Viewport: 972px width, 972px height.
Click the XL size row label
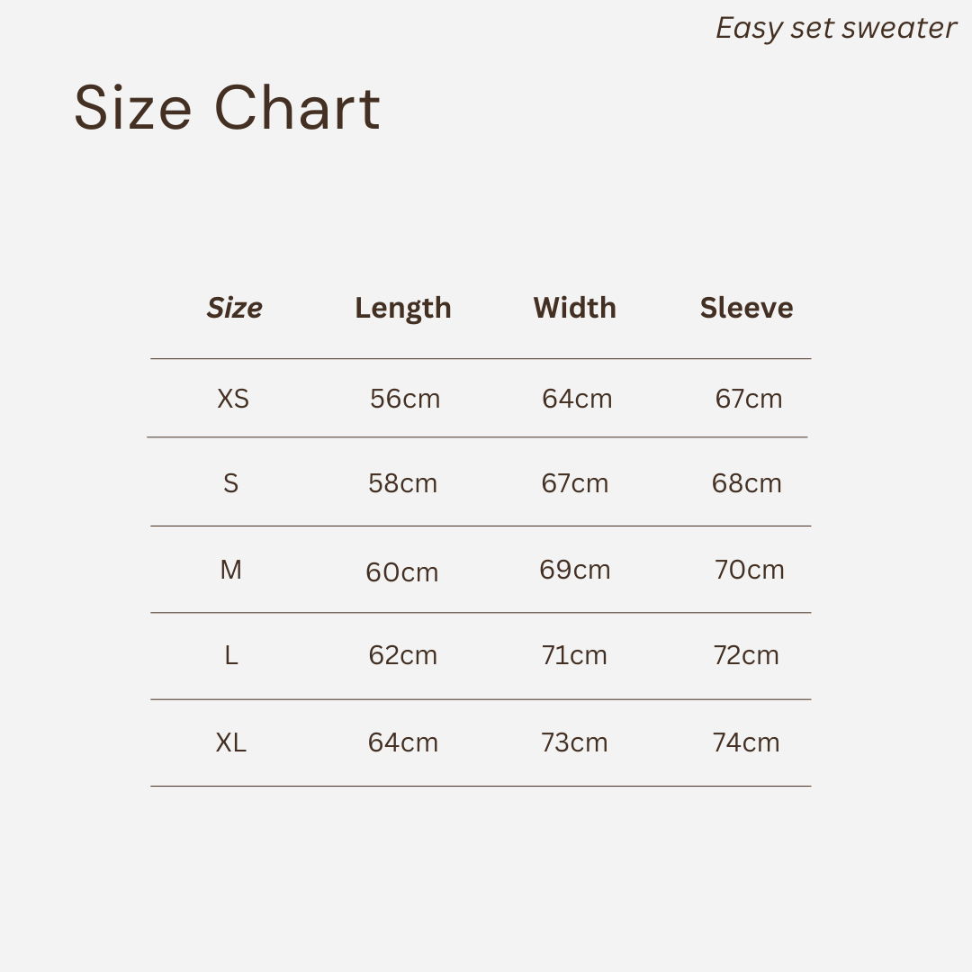coord(231,742)
